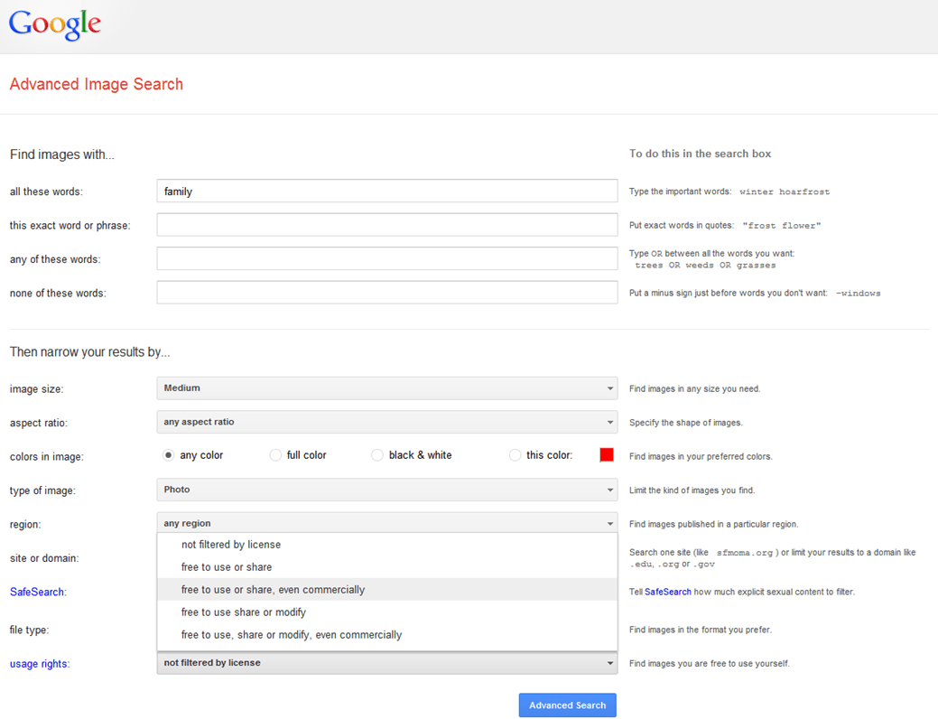The image size is (938, 719).
Task: Focus the 'this exact word or phrase' field
Action: (x=387, y=225)
